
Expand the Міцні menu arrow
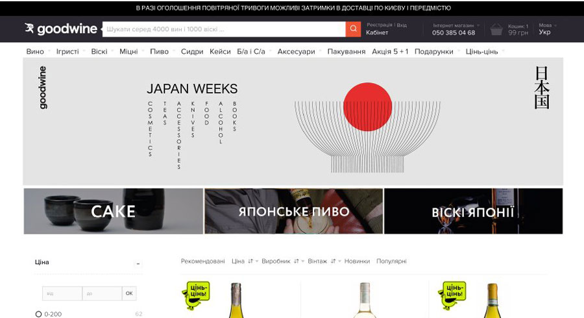click(143, 51)
